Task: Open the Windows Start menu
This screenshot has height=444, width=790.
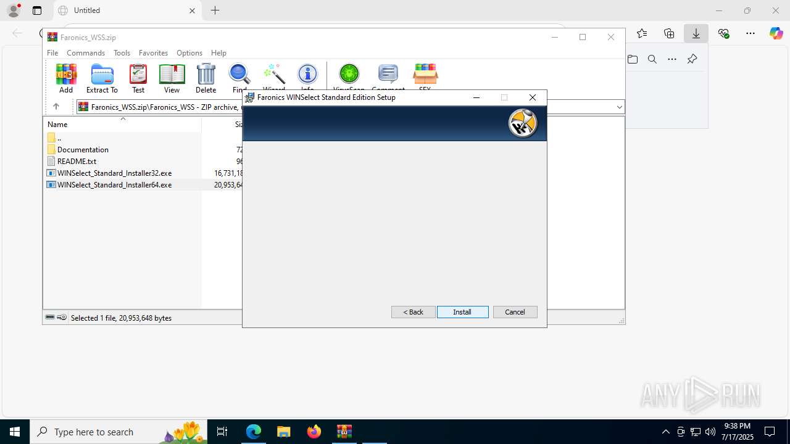Action: coord(15,432)
